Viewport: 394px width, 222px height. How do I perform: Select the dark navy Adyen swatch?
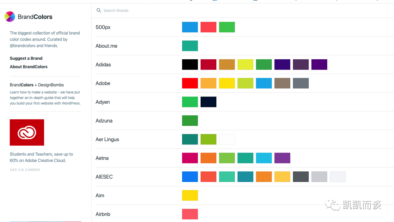208,102
